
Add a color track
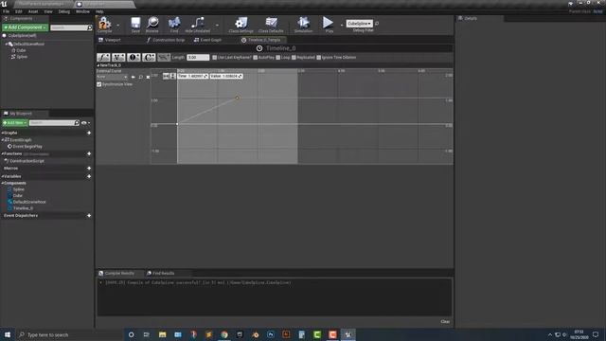[x=149, y=57]
